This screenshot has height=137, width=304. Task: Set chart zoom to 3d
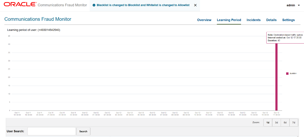276,123
